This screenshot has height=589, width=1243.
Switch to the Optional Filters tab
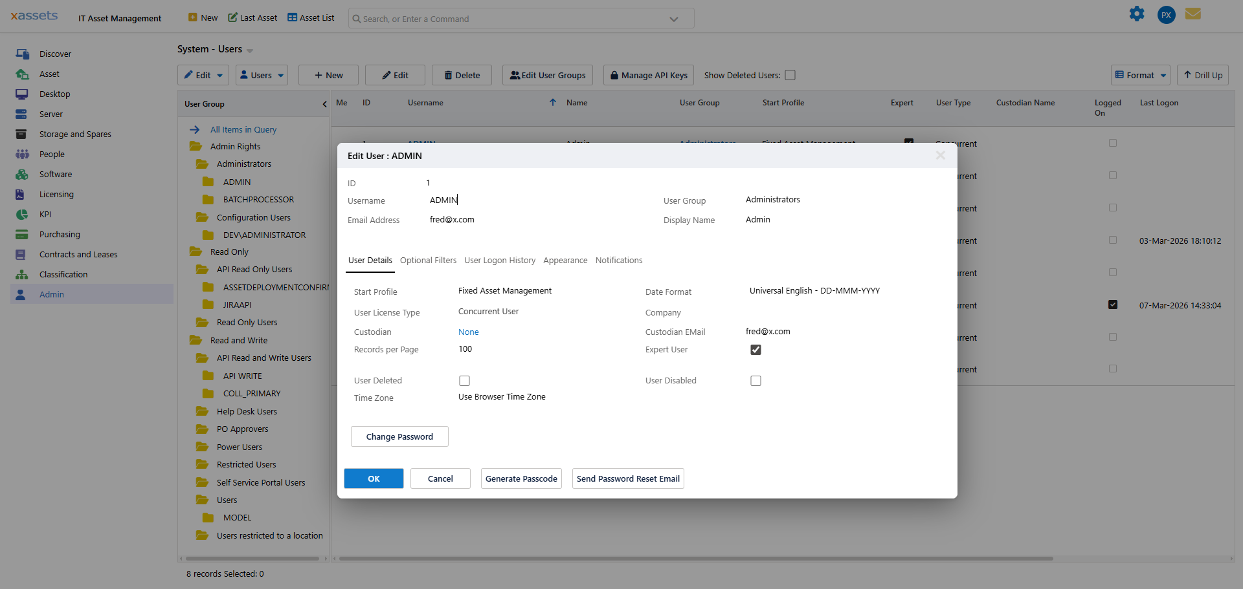[x=427, y=261]
